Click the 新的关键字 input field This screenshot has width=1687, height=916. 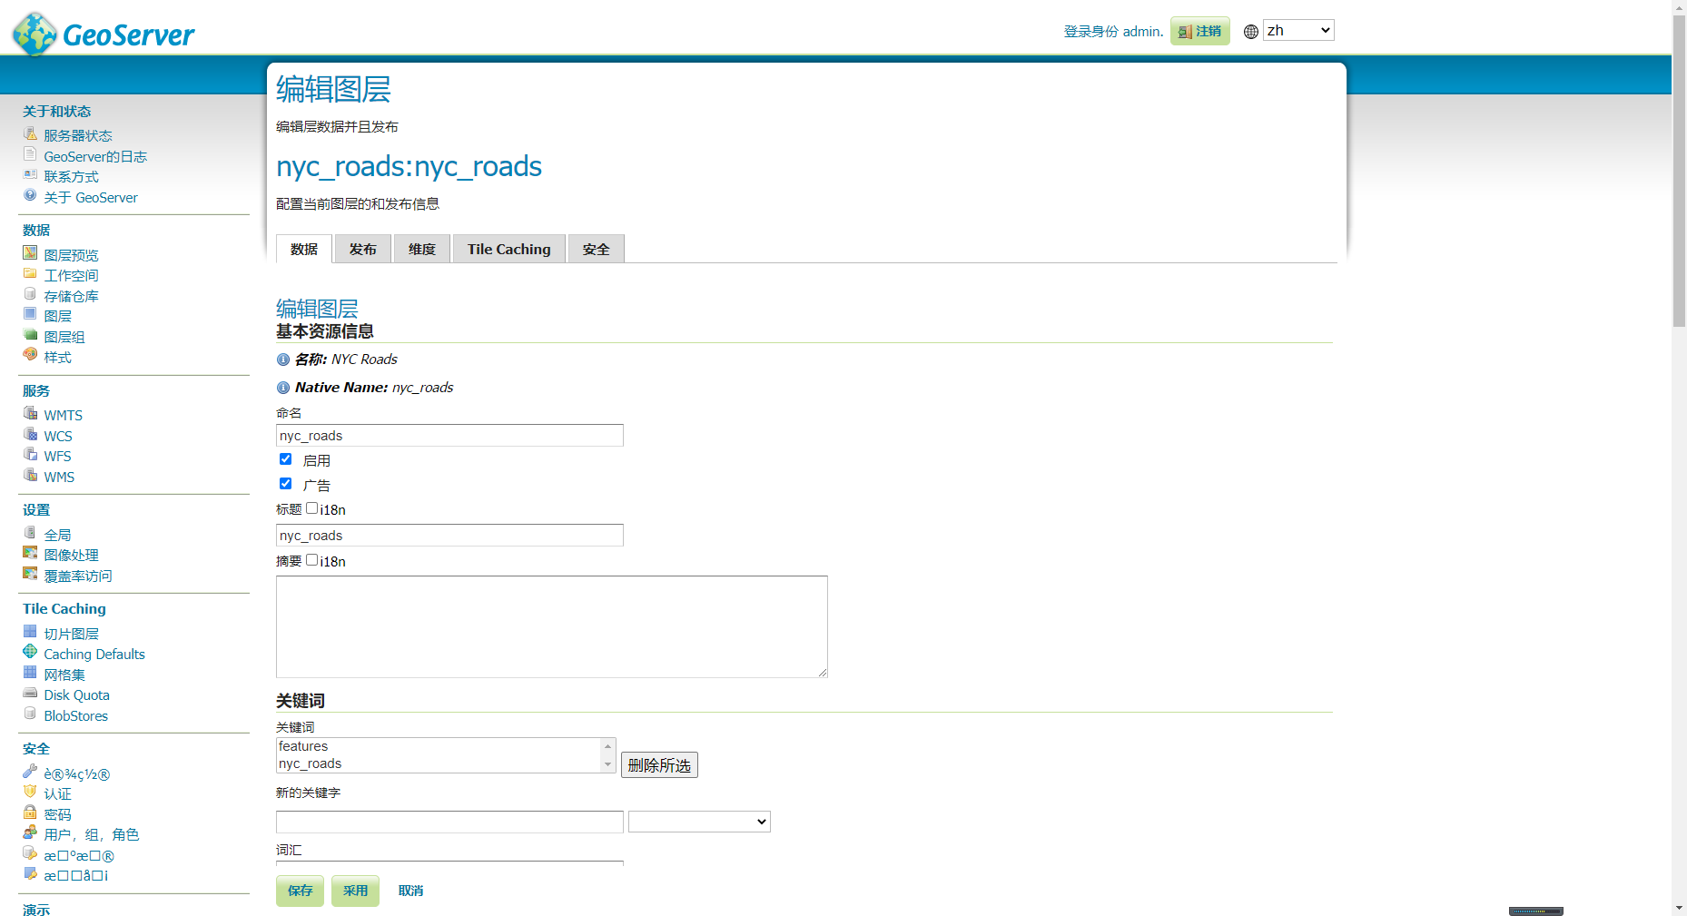[449, 822]
